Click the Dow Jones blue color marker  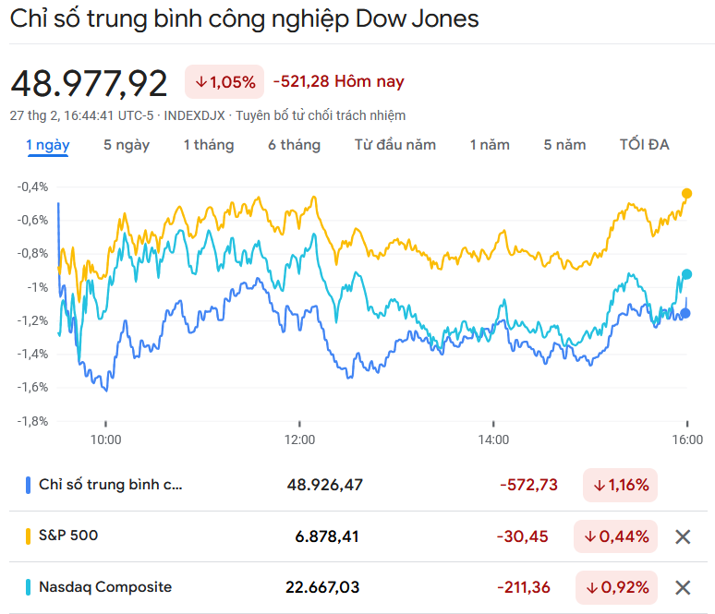tap(29, 485)
